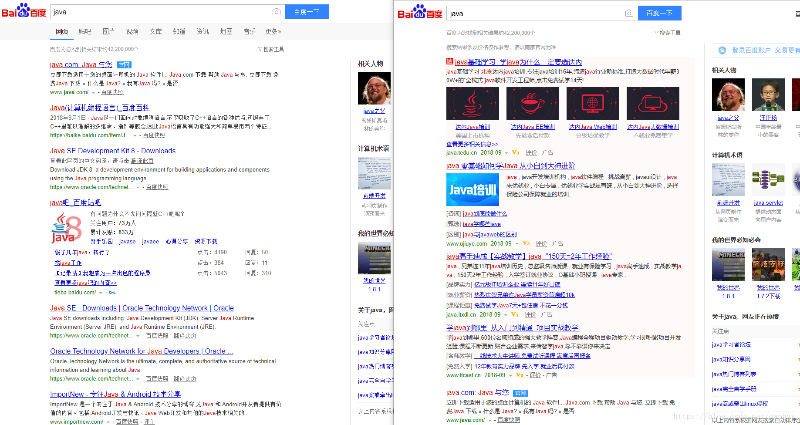Click the shield icon beside 登录百度账户
The height and width of the screenshot is (425, 800).
(722, 51)
